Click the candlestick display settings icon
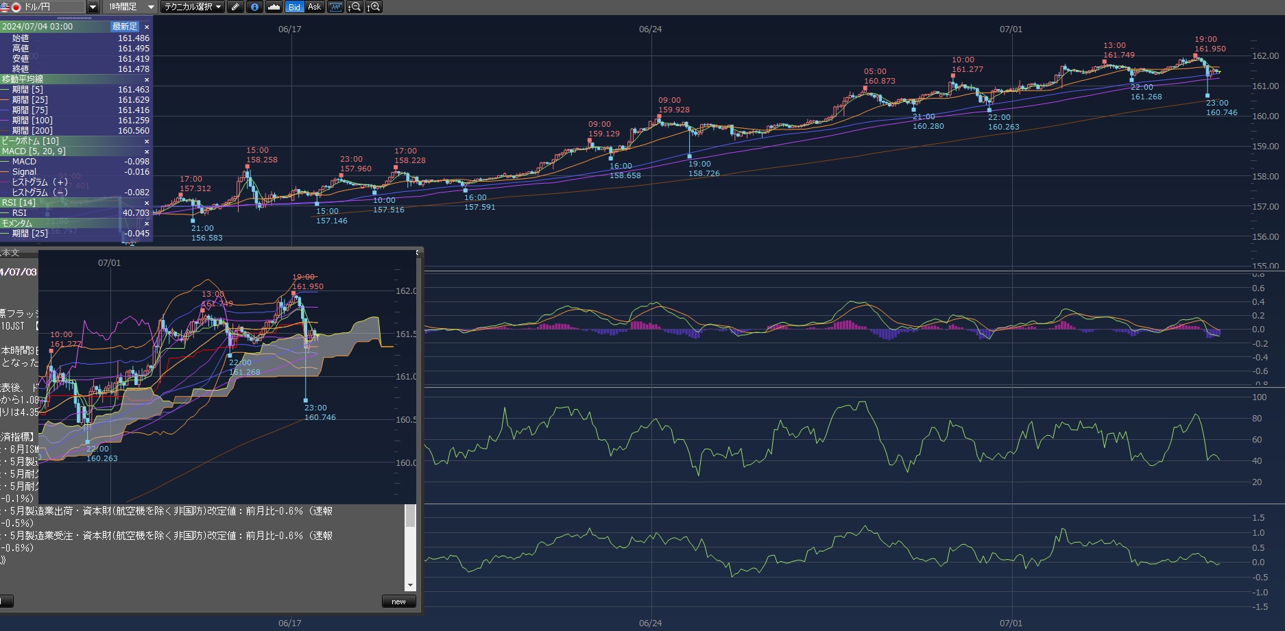 pyautogui.click(x=335, y=7)
